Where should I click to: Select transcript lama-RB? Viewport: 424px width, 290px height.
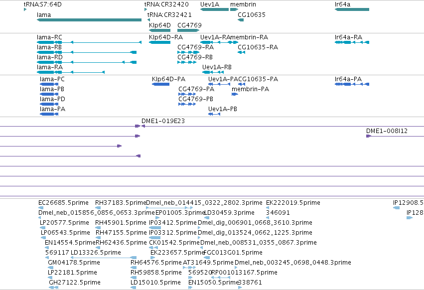point(87,52)
